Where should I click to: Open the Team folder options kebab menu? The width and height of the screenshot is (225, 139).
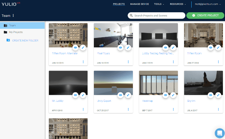pos(13,15)
